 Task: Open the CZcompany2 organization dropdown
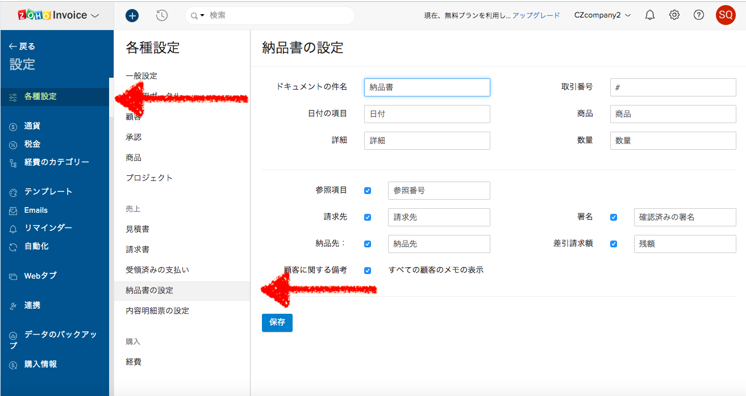tap(602, 15)
